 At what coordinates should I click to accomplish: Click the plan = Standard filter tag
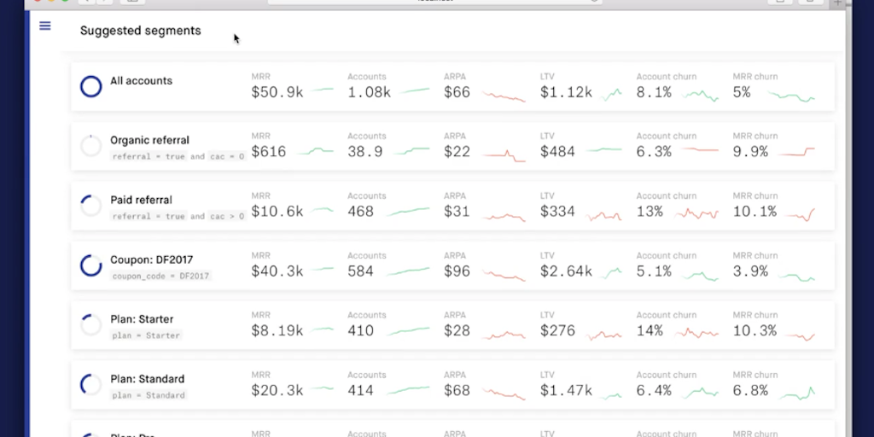[149, 395]
